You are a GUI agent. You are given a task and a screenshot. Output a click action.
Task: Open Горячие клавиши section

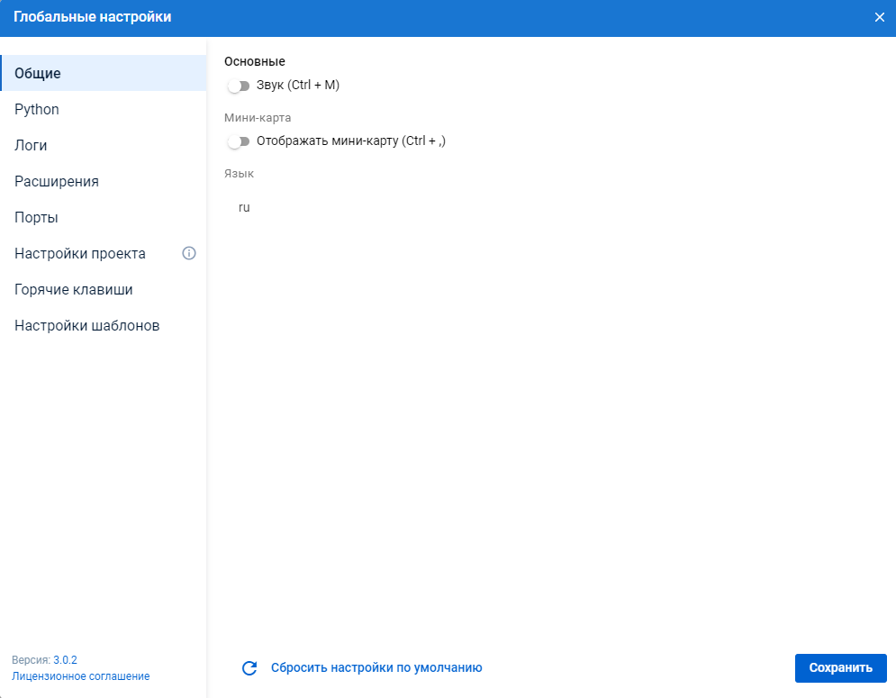point(104,289)
